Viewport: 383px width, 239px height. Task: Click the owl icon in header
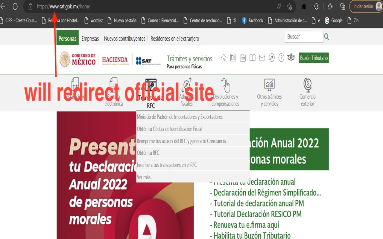click(291, 57)
